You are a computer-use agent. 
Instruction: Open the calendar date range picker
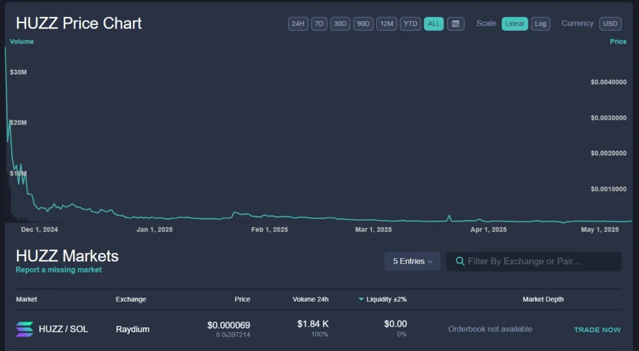point(456,24)
